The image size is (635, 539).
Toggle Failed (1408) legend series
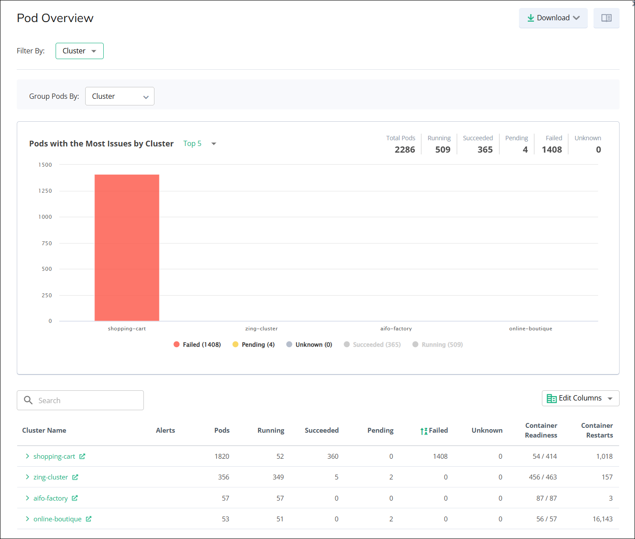click(197, 344)
